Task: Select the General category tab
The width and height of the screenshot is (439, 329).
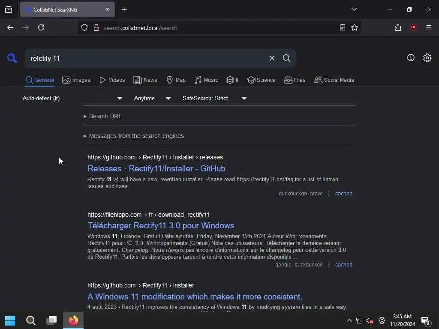Action: click(39, 80)
